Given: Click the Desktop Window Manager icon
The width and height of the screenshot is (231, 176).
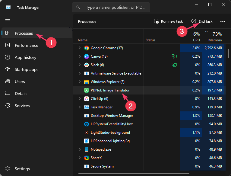Looking at the screenshot, I should (x=87, y=116).
